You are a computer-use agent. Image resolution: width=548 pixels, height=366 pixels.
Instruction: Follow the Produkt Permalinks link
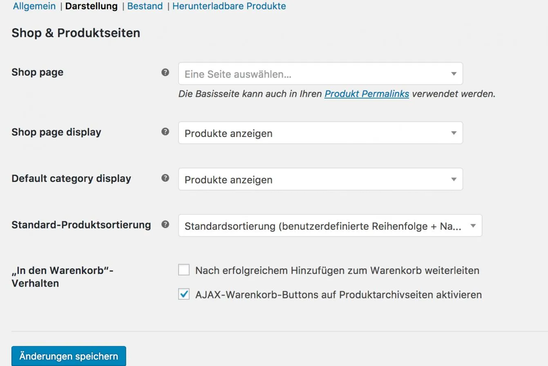tap(367, 94)
